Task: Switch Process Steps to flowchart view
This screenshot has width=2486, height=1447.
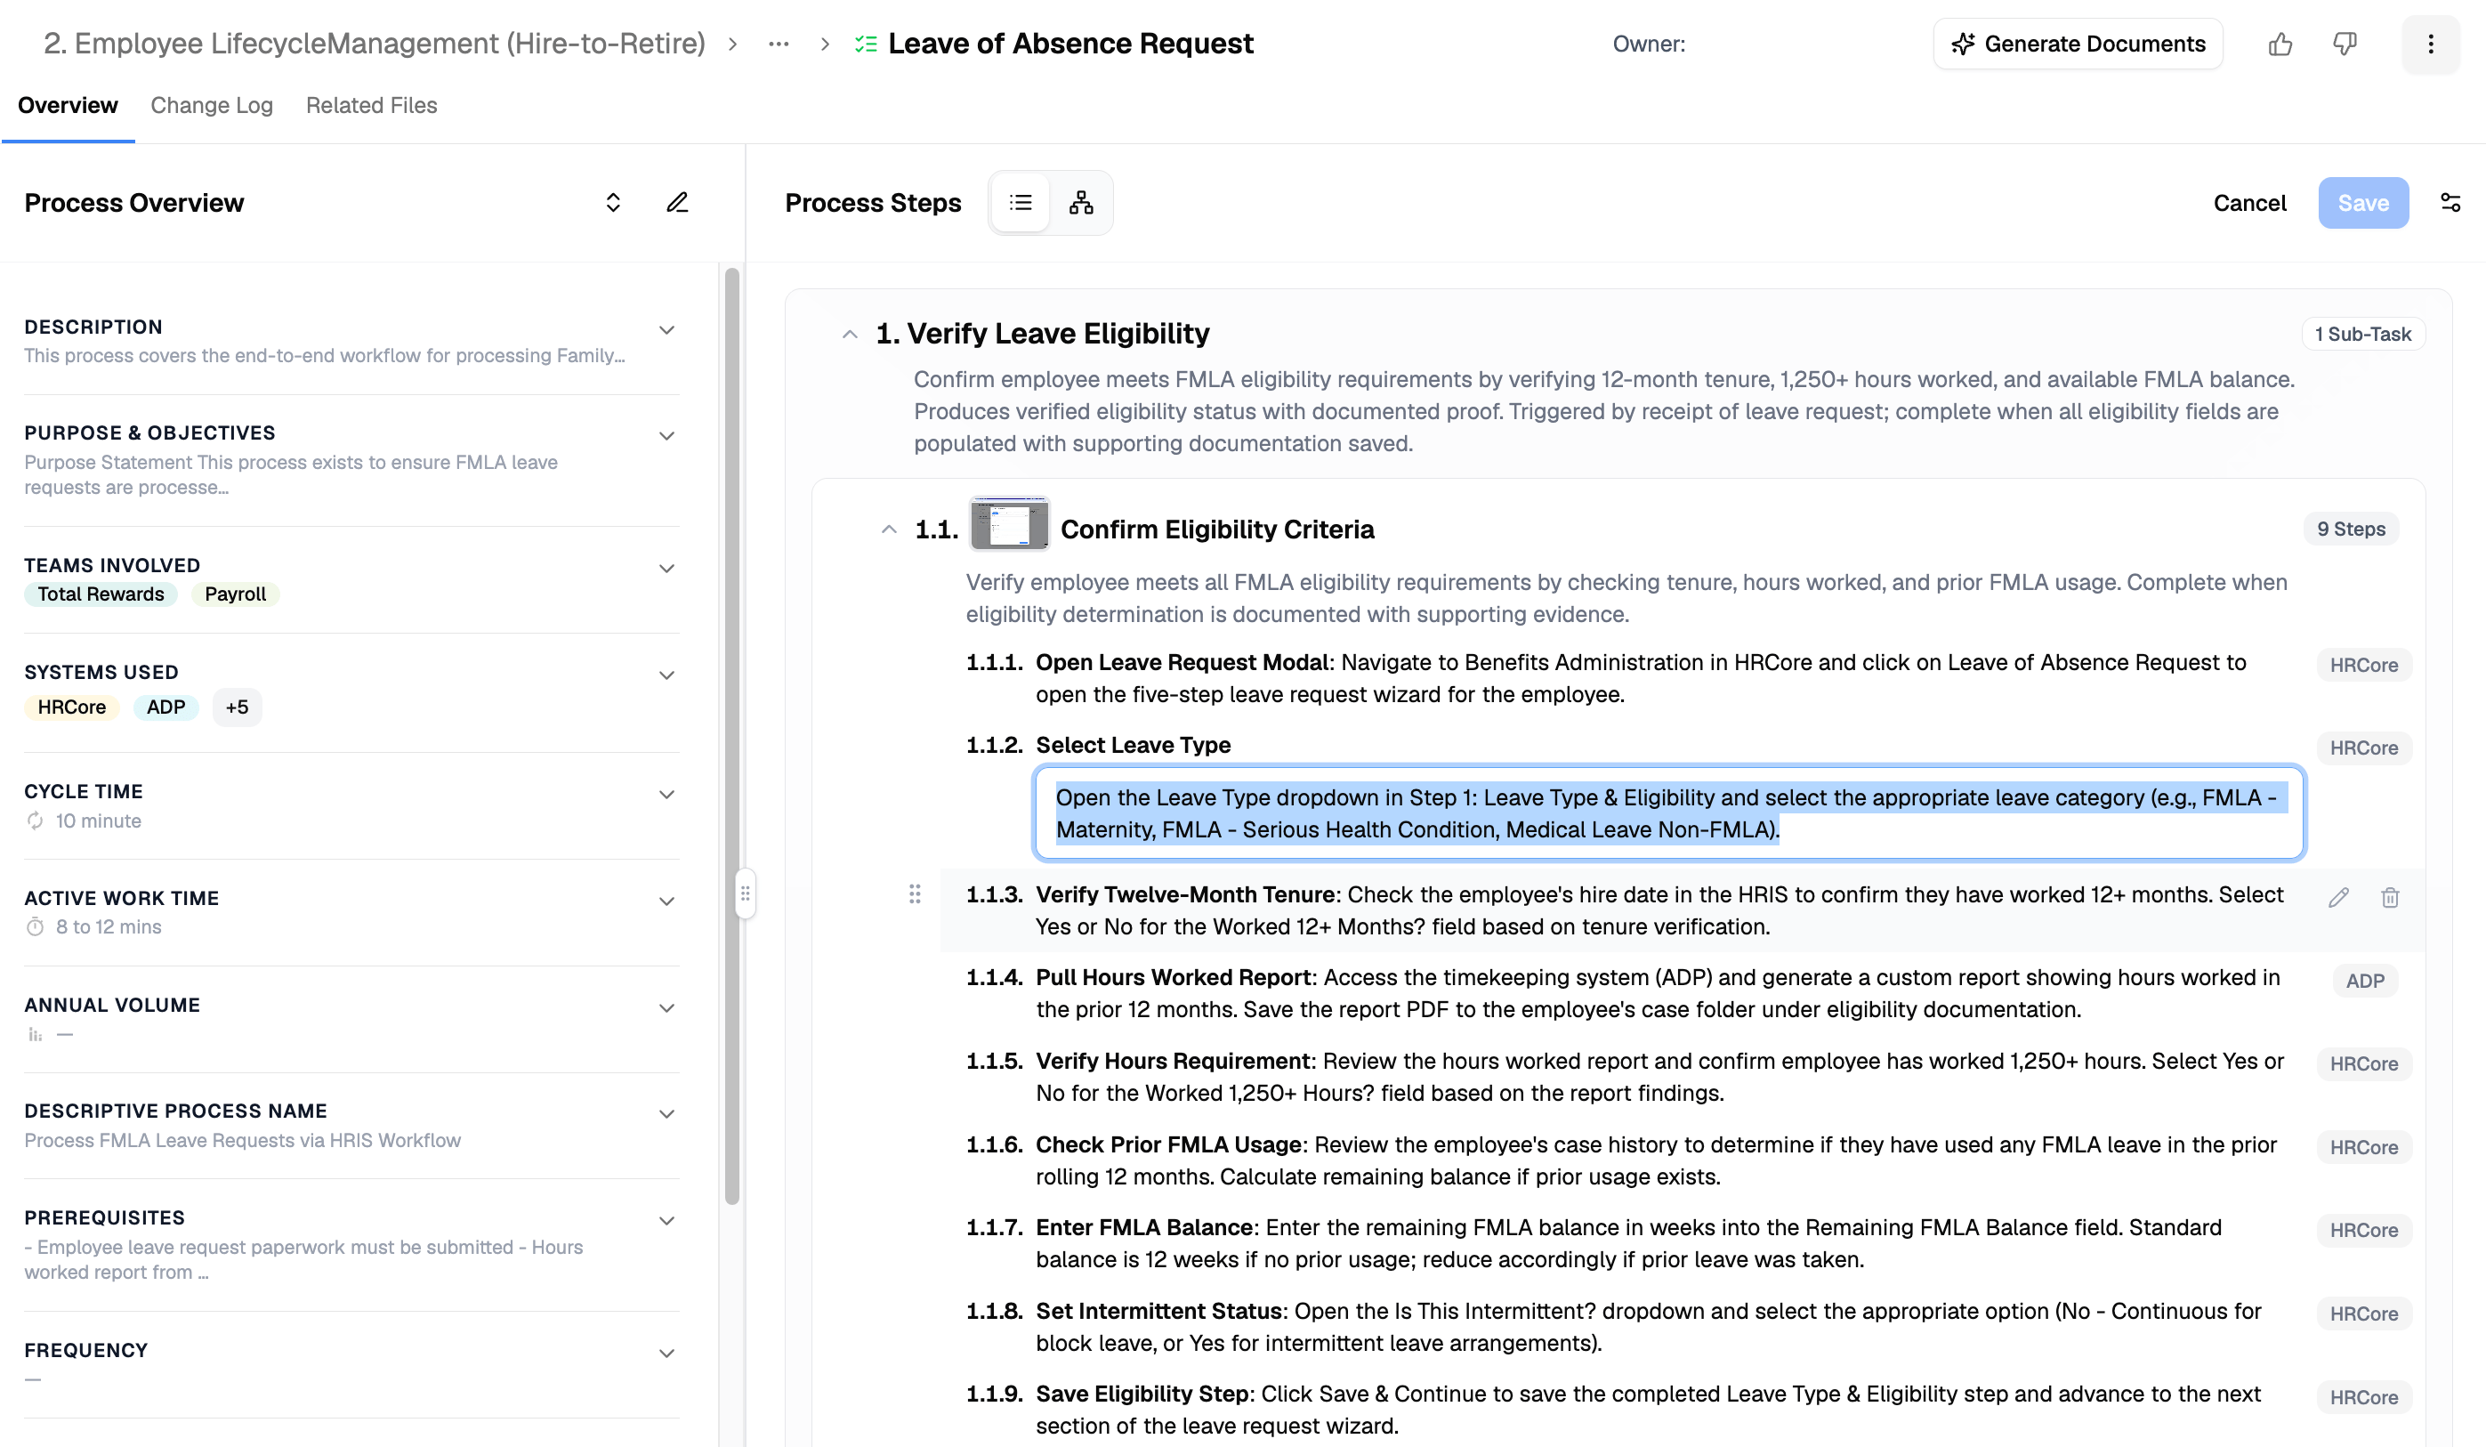Action: 1081,202
